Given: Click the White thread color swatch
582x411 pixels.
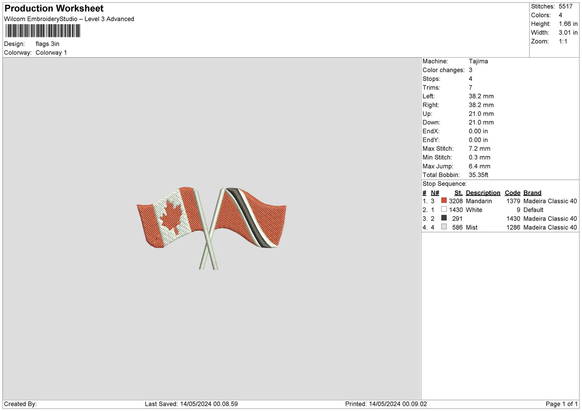Looking at the screenshot, I should point(444,209).
